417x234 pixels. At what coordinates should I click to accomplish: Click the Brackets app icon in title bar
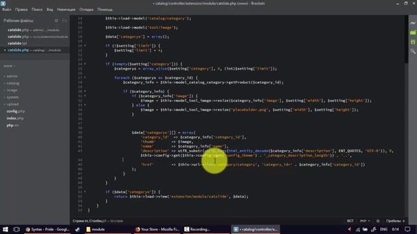pos(3,3)
